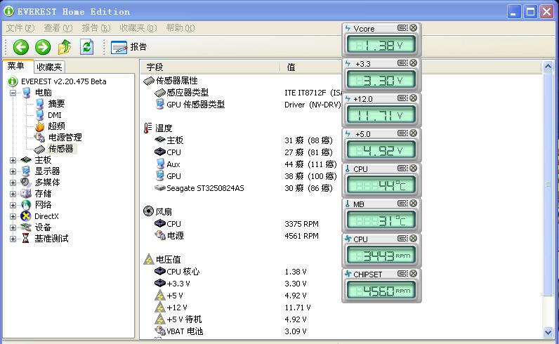Open the 帮助(H) menu
This screenshot has width=559, height=344.
pyautogui.click(x=180, y=28)
